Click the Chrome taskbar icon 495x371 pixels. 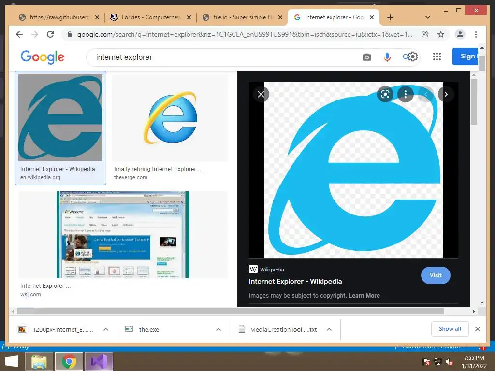pos(69,361)
